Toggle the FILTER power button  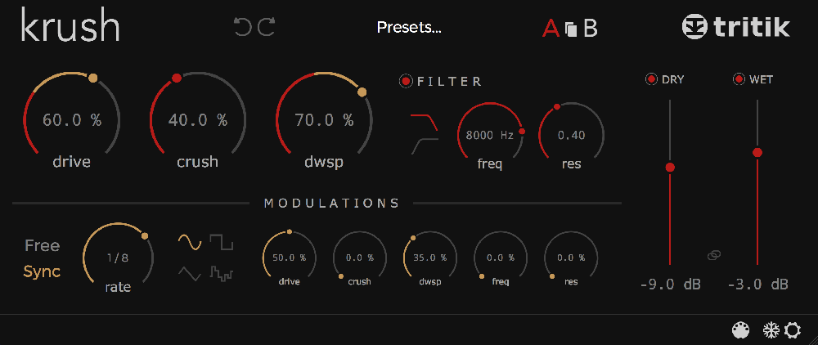click(x=406, y=81)
